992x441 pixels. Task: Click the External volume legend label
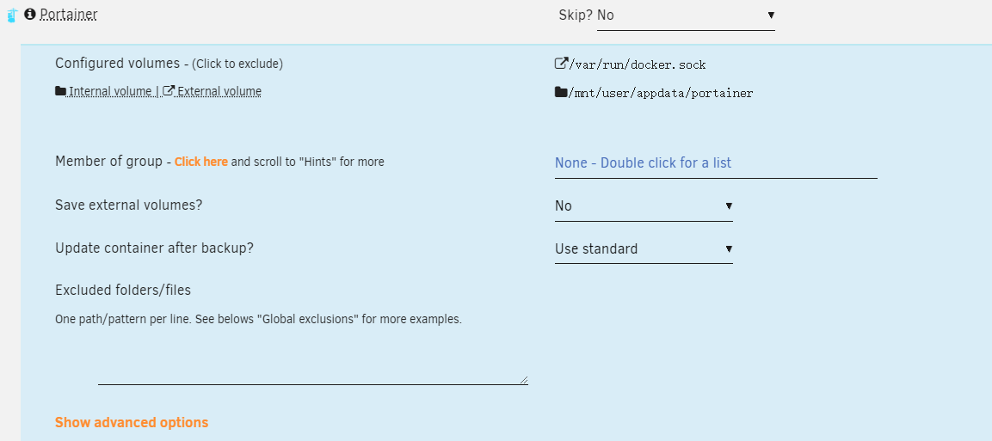click(x=219, y=92)
